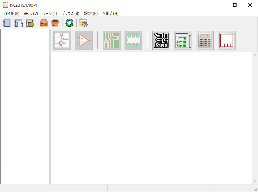Open the PCB calculator tool
This screenshot has width=258, height=192.
[x=205, y=40]
